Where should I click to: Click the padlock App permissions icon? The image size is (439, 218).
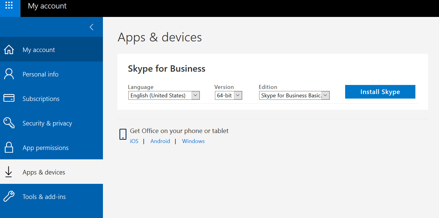(9, 147)
